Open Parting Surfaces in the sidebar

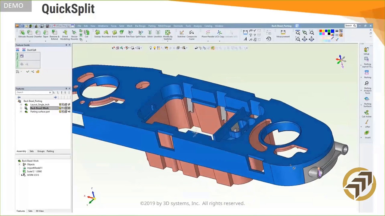[x=367, y=102]
